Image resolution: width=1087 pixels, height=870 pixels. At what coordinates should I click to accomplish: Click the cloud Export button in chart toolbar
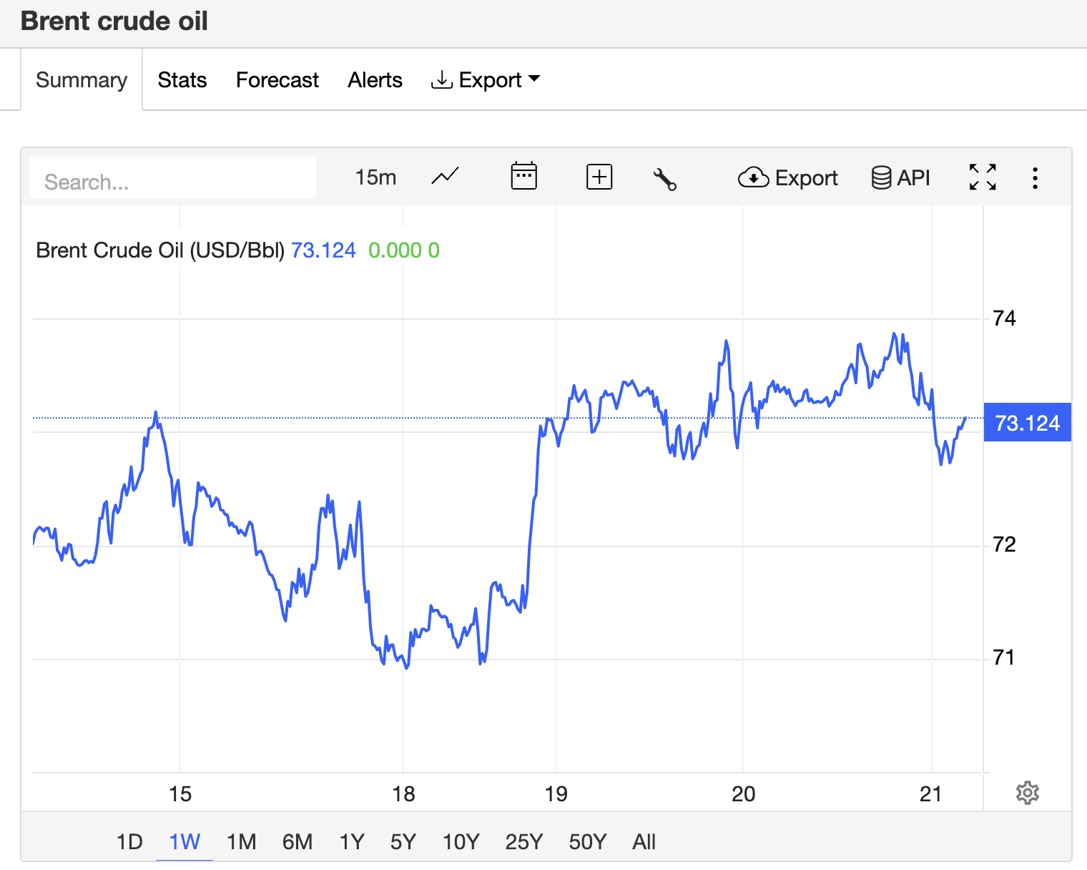pos(788,177)
